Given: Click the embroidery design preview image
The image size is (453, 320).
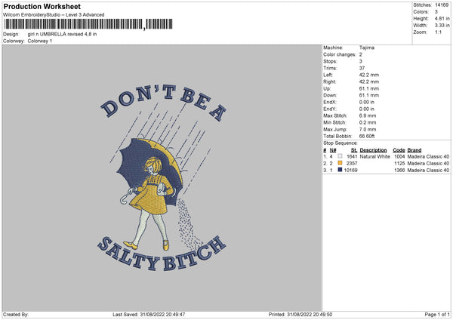Looking at the screenshot, I should tap(162, 177).
